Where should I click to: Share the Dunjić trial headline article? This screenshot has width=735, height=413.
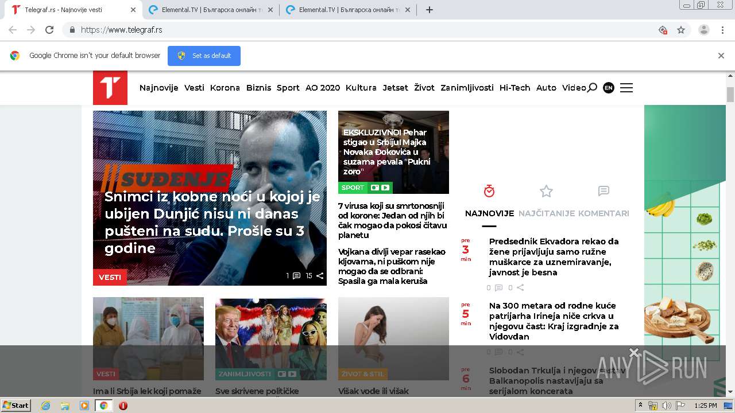click(x=320, y=276)
